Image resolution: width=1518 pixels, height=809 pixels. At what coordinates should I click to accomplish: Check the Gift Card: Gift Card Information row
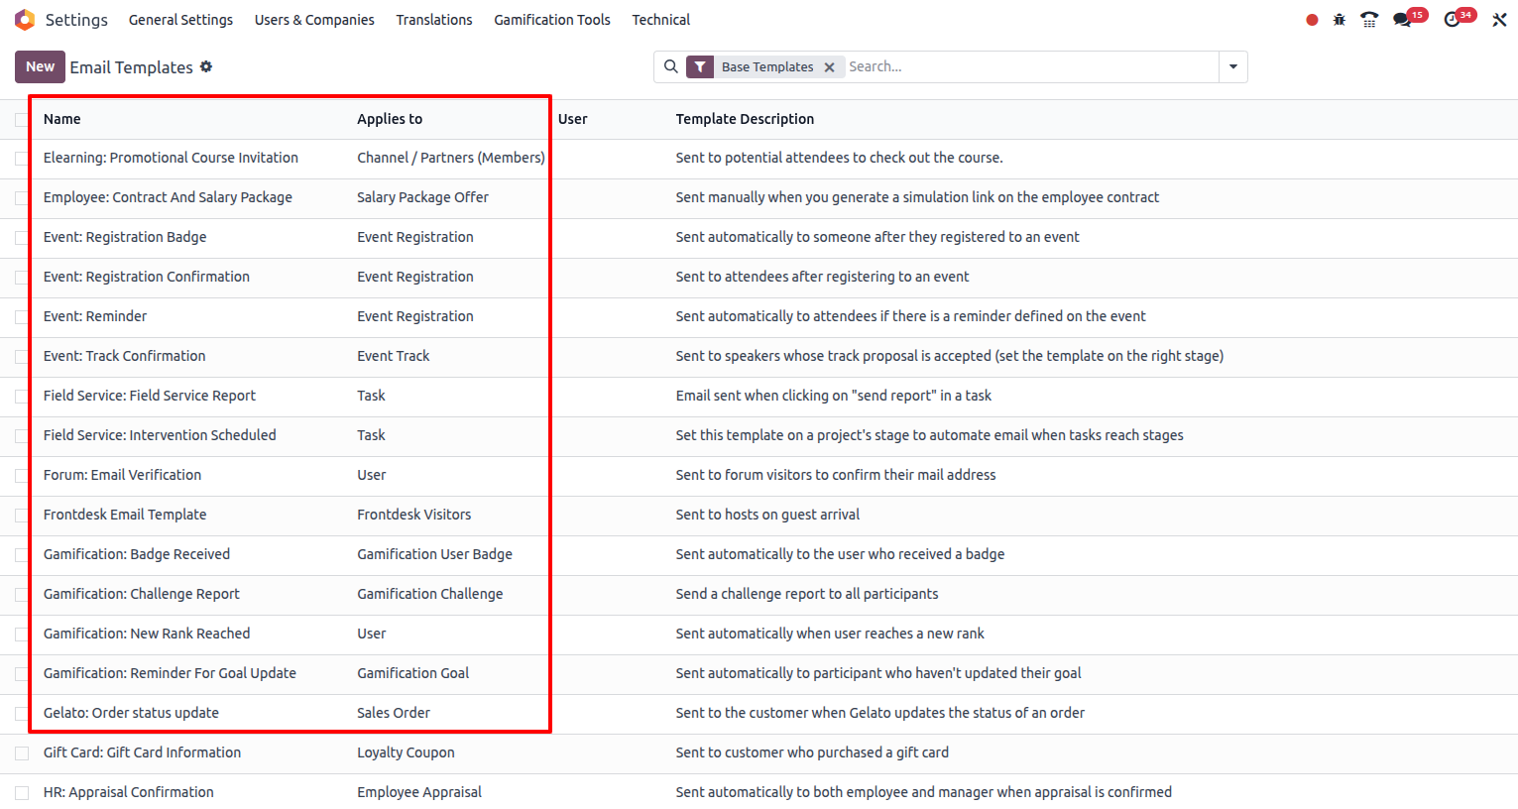[x=22, y=753]
